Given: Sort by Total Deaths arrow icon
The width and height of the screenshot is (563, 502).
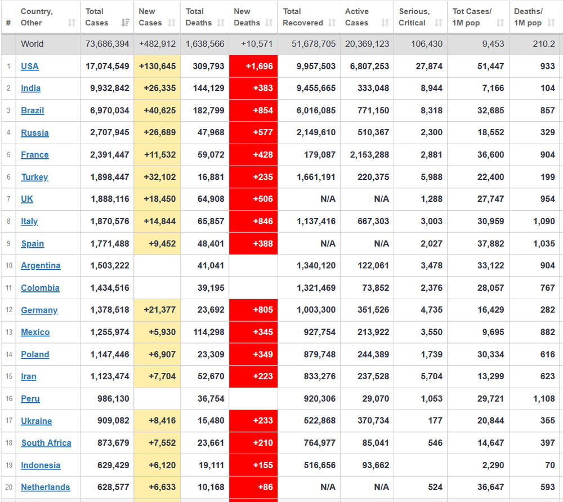Looking at the screenshot, I should click(221, 23).
